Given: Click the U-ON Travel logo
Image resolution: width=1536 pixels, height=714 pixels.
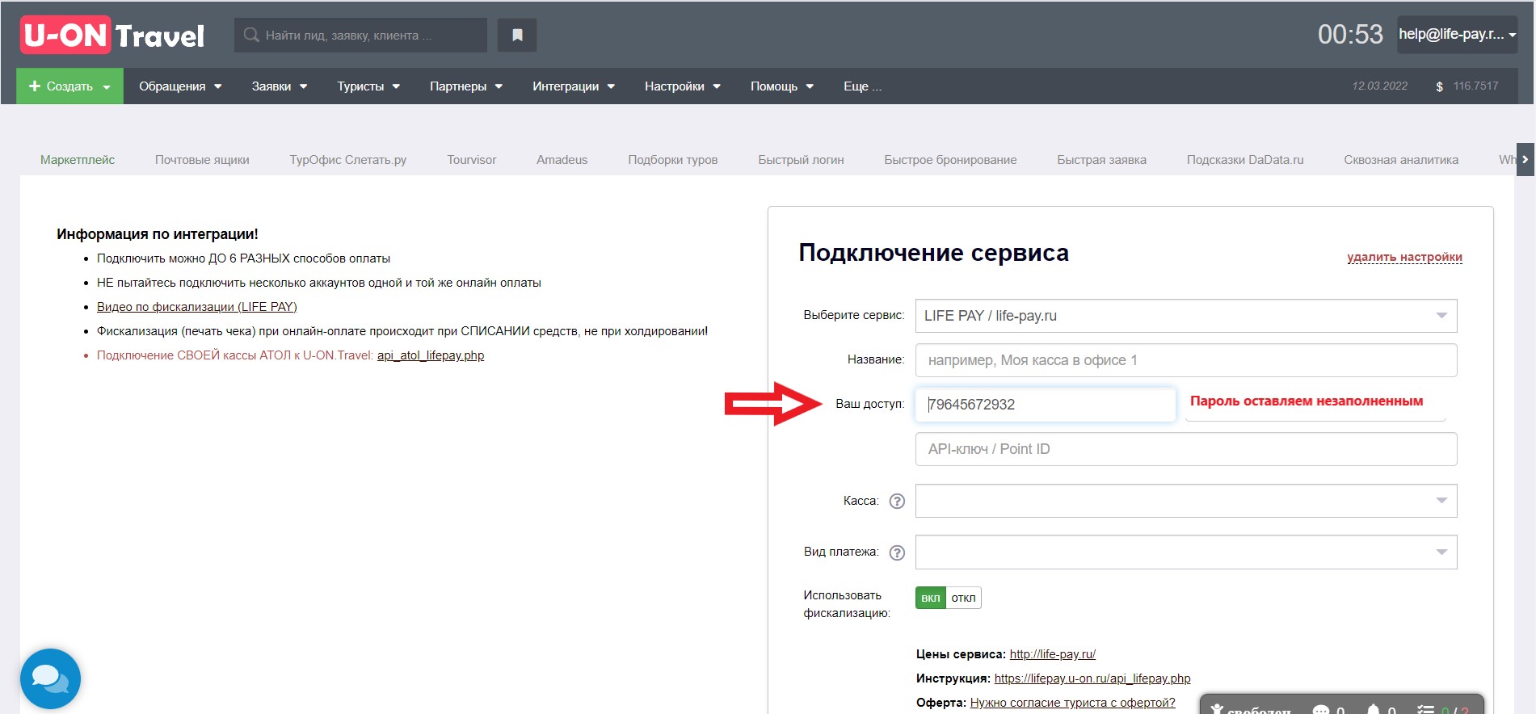Looking at the screenshot, I should (113, 35).
